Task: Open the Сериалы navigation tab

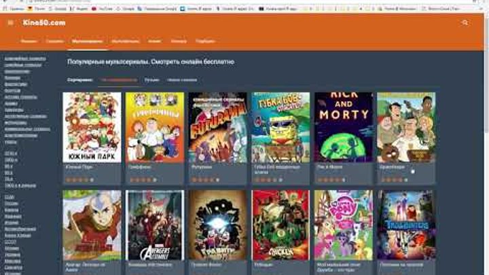Action: point(55,41)
